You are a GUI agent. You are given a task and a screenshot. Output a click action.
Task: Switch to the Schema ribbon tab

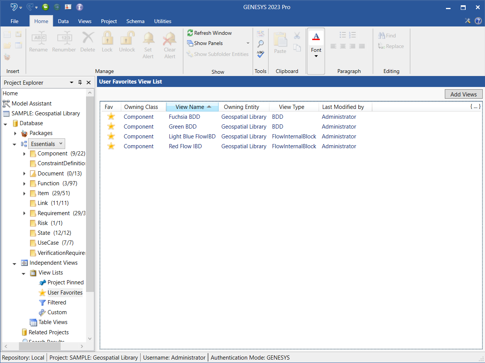coord(135,21)
